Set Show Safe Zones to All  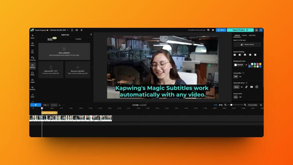click(x=242, y=87)
